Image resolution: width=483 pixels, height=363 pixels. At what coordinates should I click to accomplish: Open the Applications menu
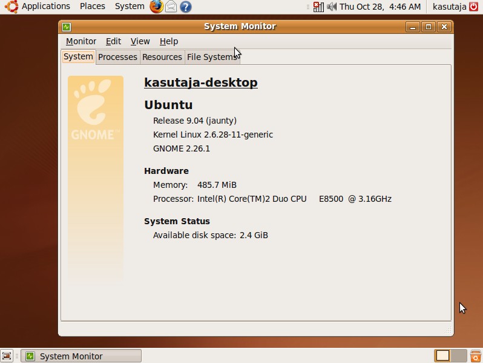point(45,6)
